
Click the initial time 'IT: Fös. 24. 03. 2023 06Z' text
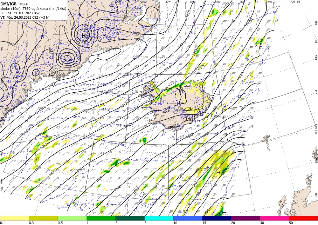20,13
